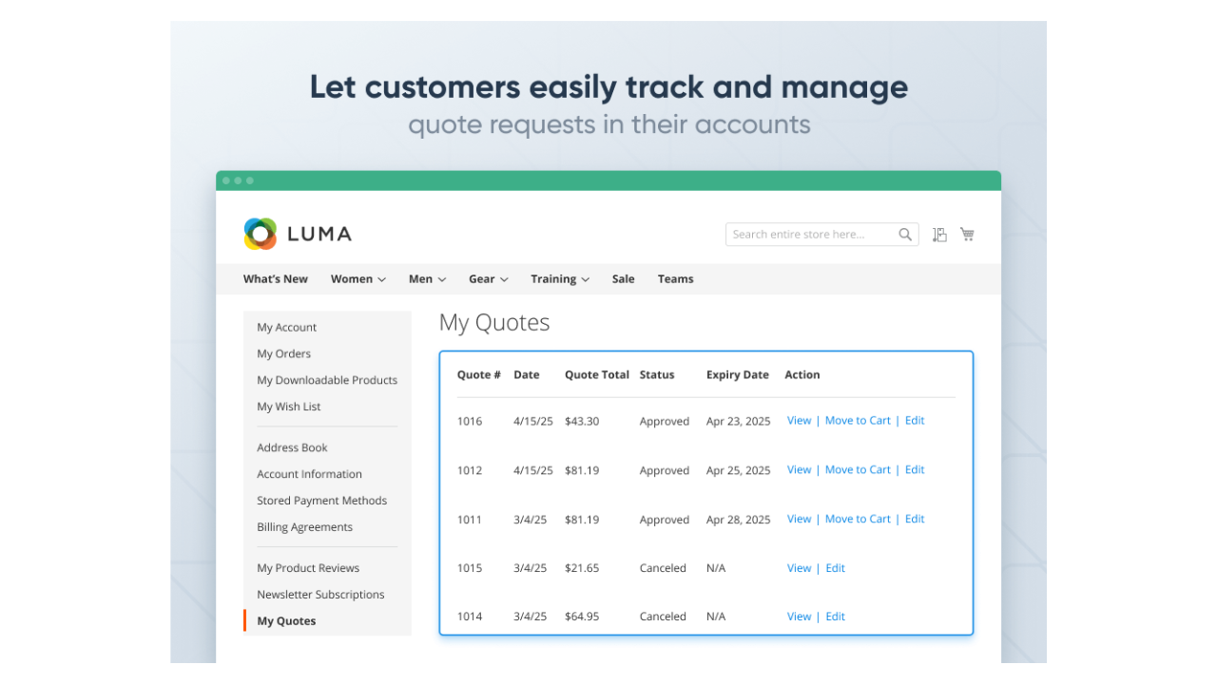
Task: Click View on quote 1016
Action: pos(799,420)
